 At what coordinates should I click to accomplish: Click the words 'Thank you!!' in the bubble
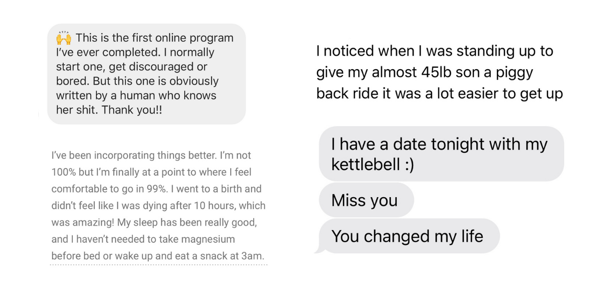click(x=132, y=110)
